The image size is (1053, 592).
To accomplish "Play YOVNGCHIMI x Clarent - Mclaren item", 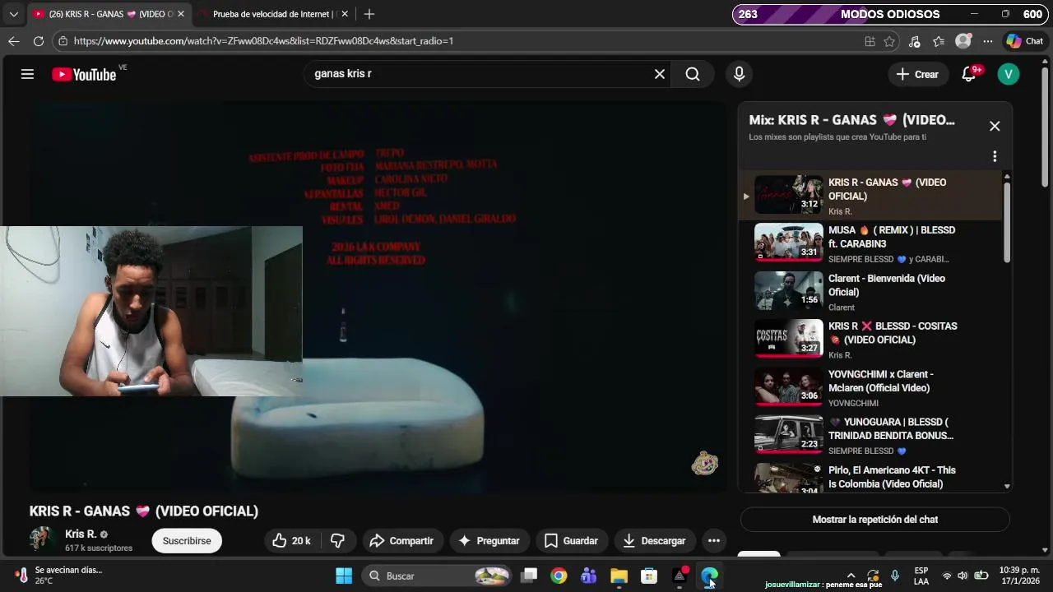I will point(872,387).
